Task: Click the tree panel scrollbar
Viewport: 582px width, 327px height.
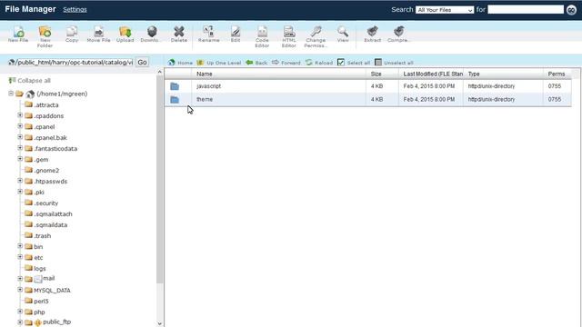Action: click(x=160, y=179)
